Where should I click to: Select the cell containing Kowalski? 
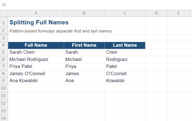[x=125, y=81]
